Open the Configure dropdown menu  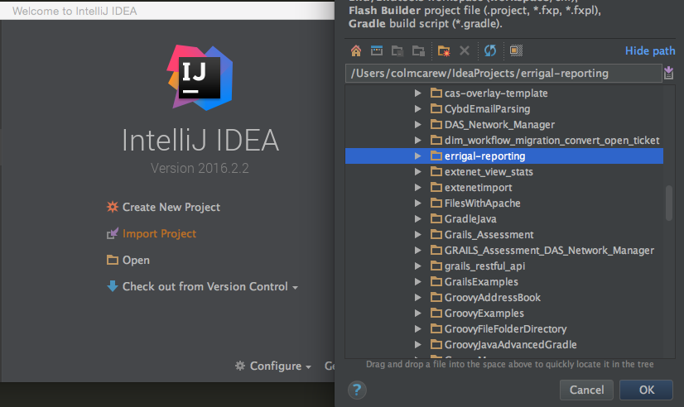(273, 366)
